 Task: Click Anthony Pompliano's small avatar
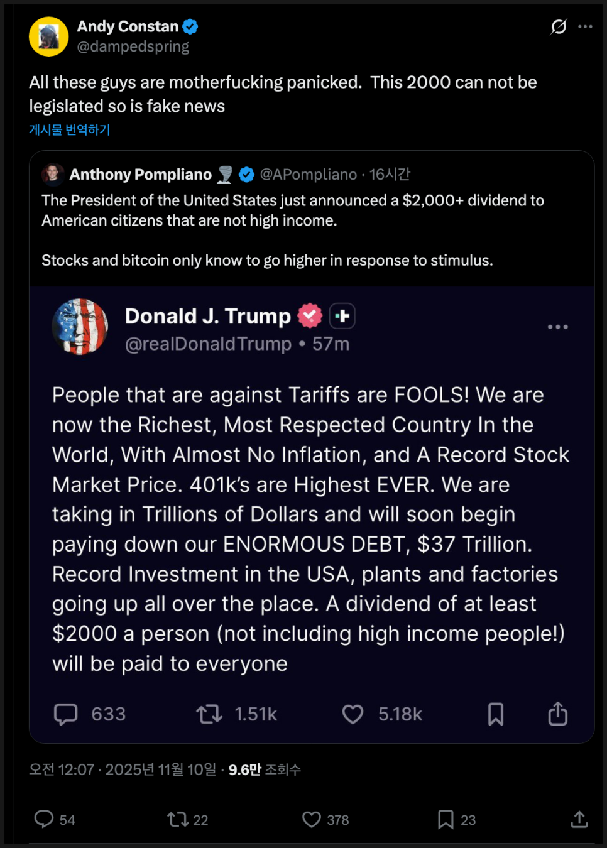53,174
